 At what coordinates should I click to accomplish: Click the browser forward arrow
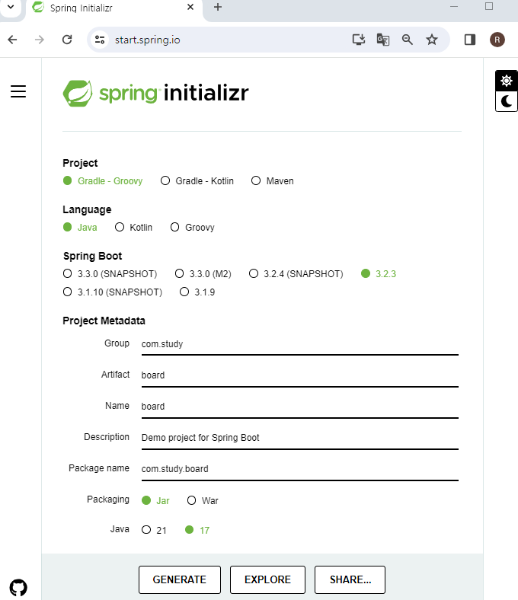tap(40, 40)
